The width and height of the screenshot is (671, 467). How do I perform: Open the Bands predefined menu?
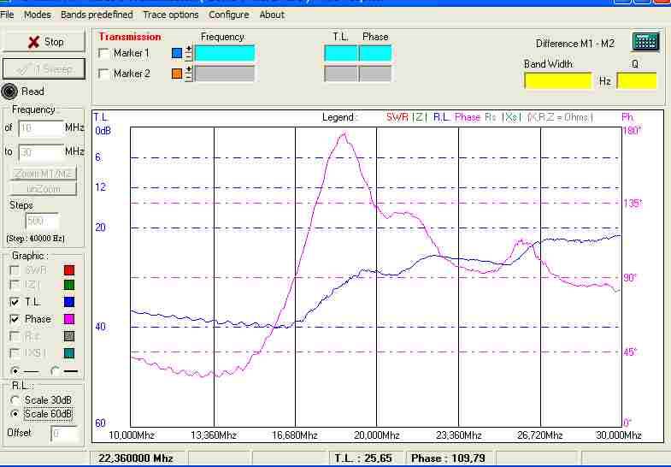click(97, 15)
